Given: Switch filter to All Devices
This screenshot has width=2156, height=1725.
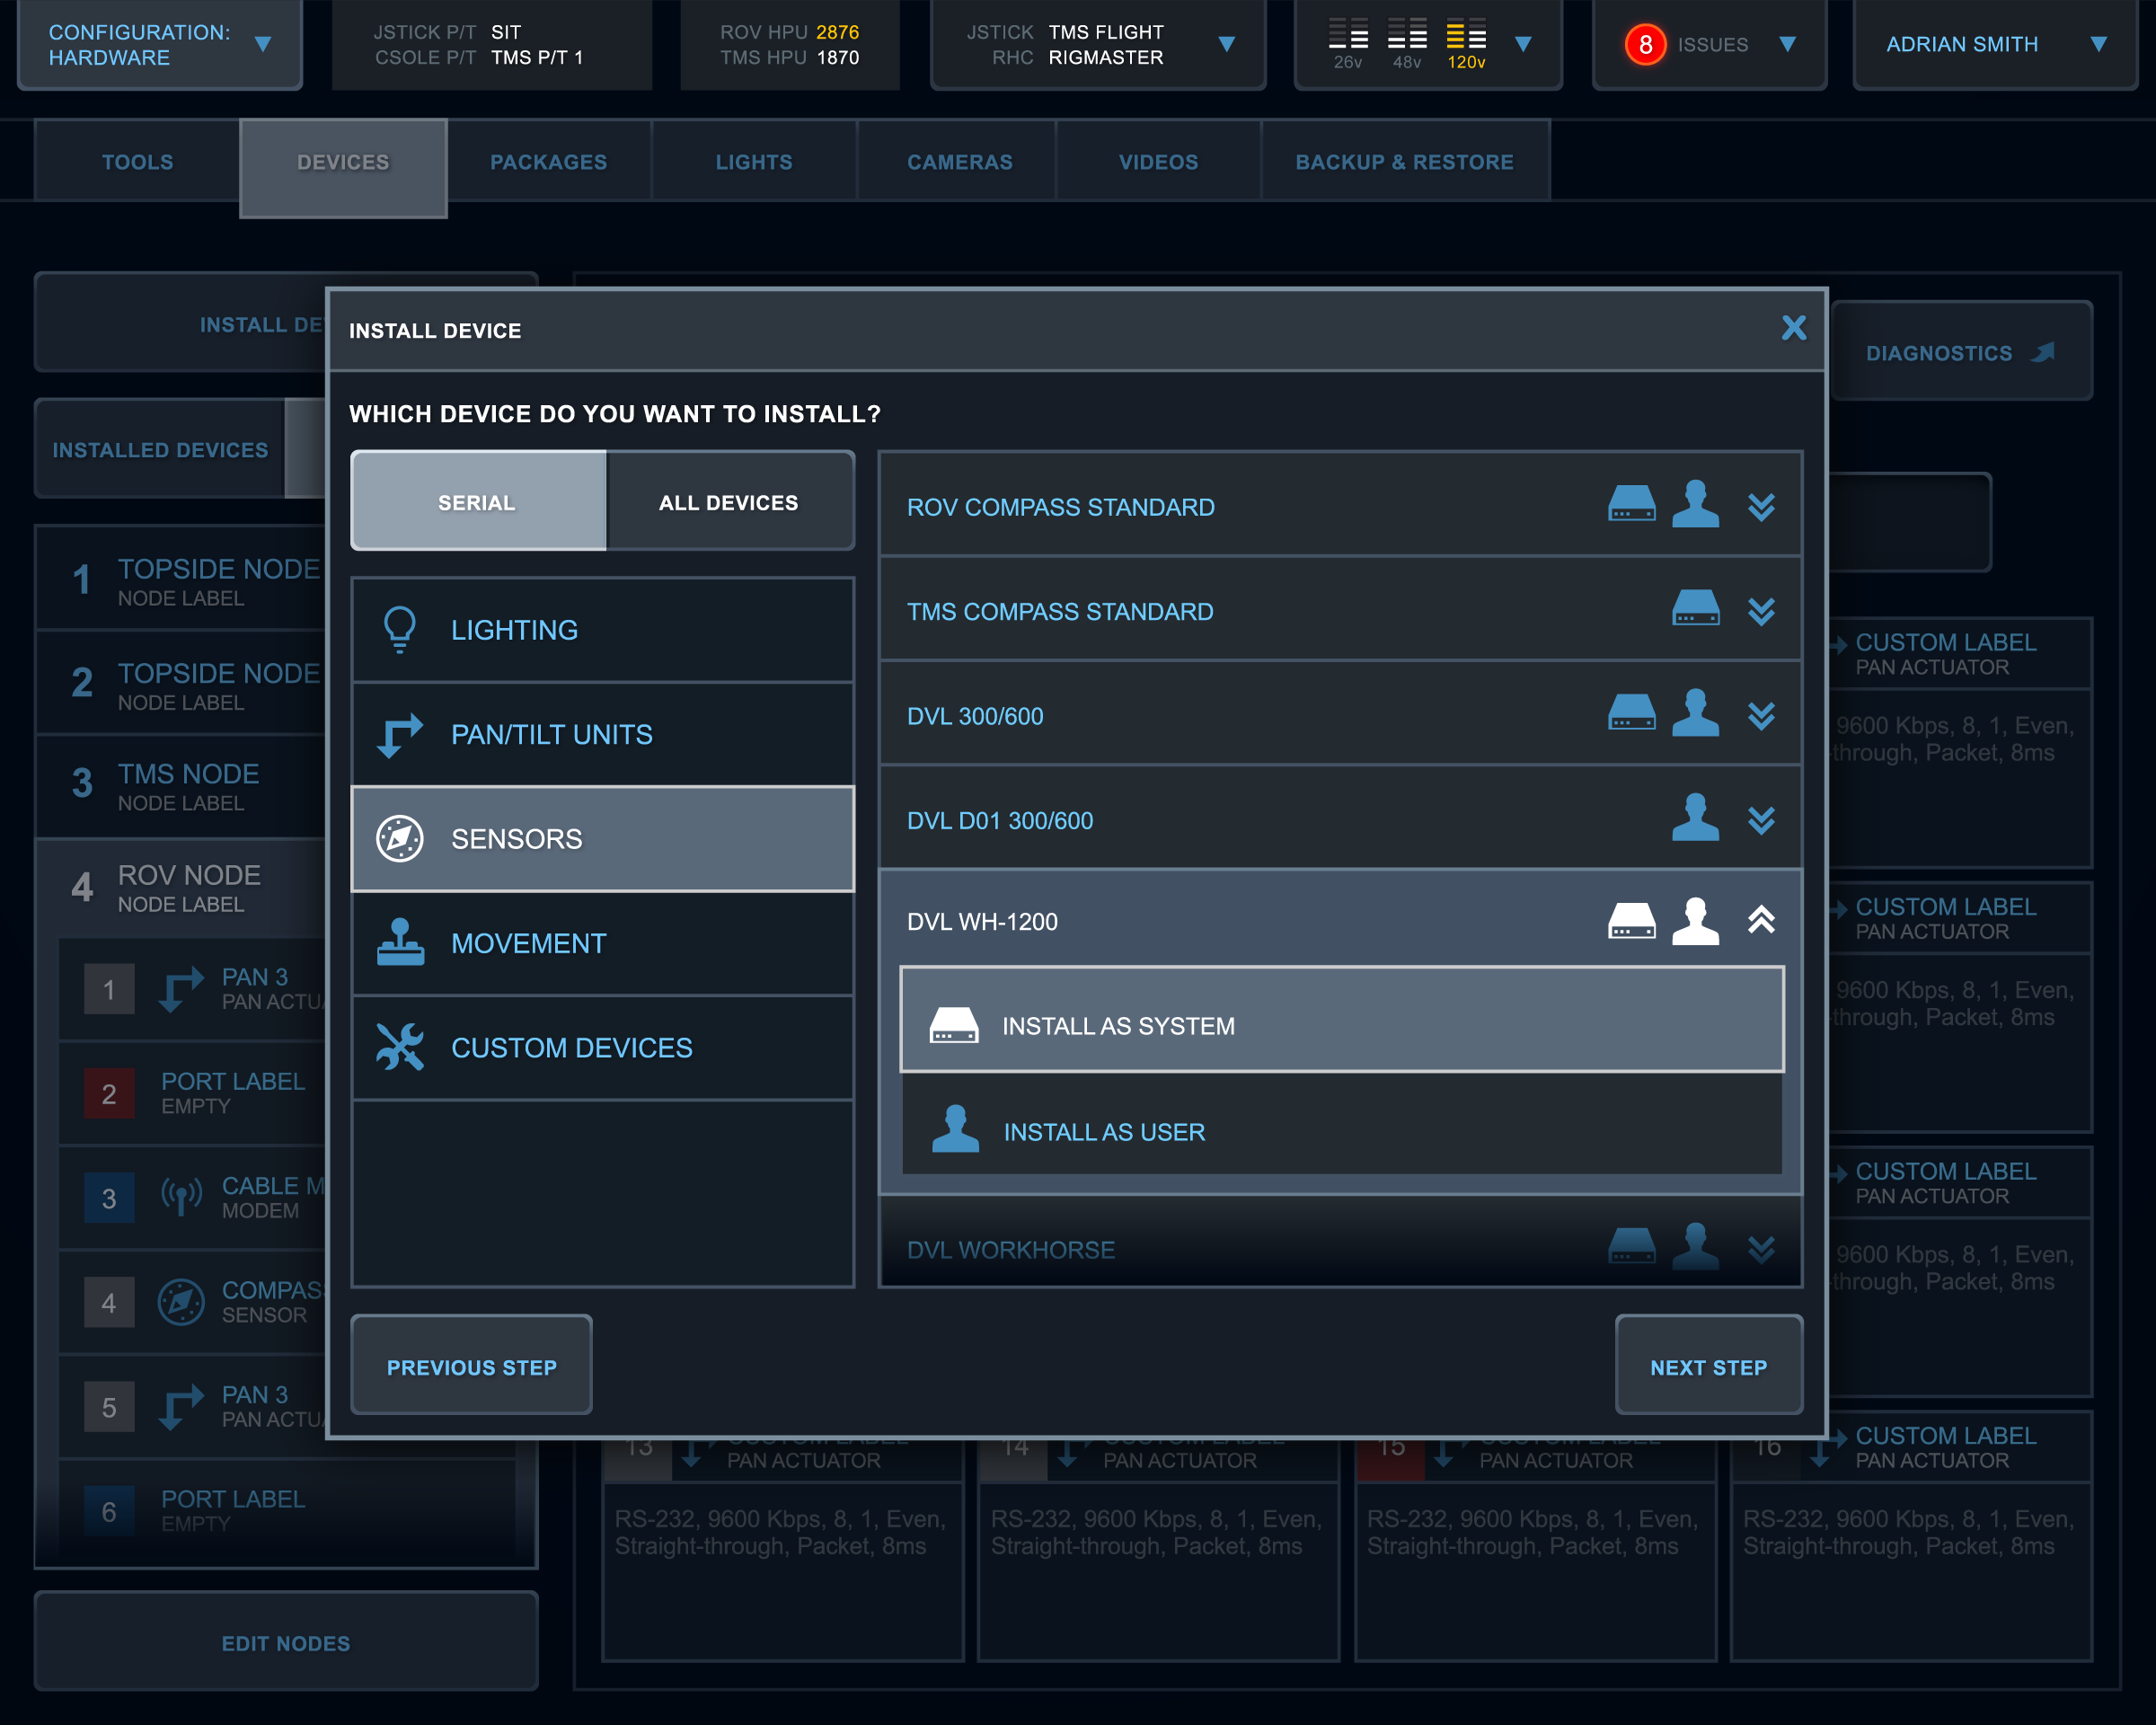Looking at the screenshot, I should (728, 502).
